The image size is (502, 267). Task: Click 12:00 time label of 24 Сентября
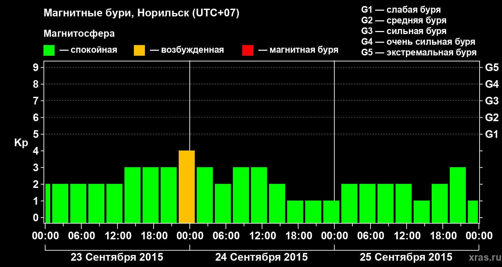pyautogui.click(x=262, y=236)
